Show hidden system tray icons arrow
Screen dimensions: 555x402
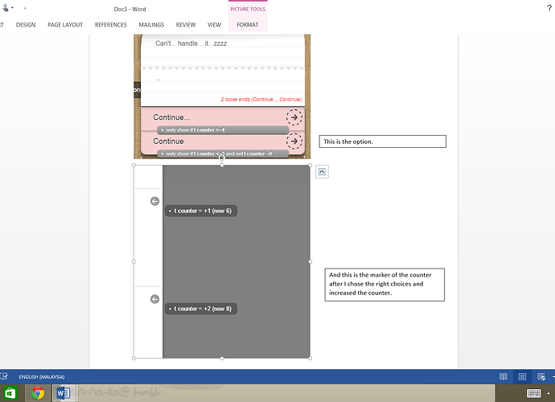(549, 393)
